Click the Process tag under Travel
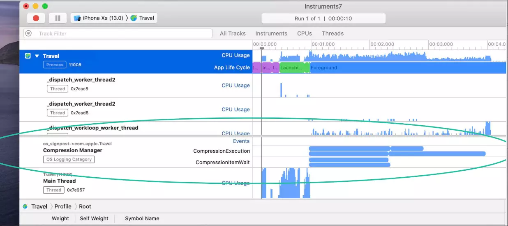 pos(55,65)
